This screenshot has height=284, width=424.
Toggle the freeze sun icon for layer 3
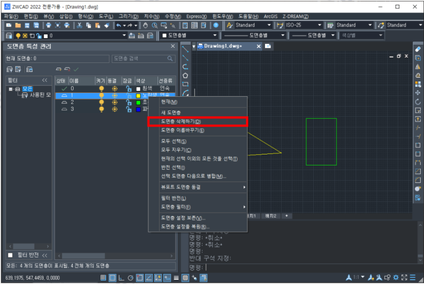tap(114, 109)
